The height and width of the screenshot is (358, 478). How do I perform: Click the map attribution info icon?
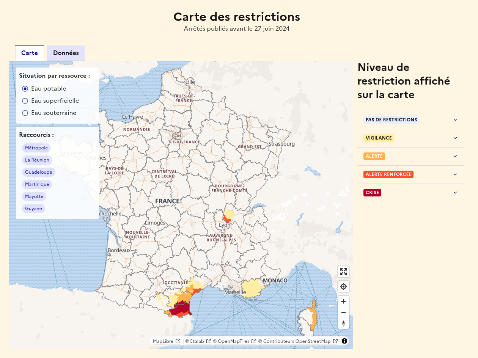coord(344,341)
